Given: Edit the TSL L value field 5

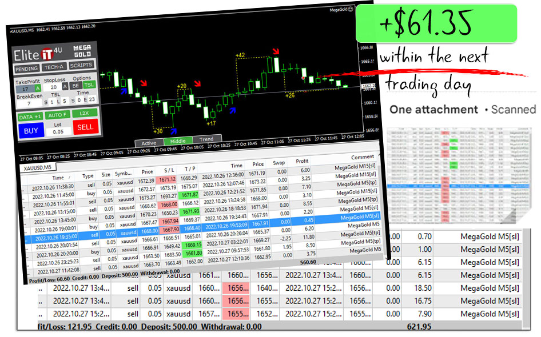Looking at the screenshot, I should click(x=64, y=101).
